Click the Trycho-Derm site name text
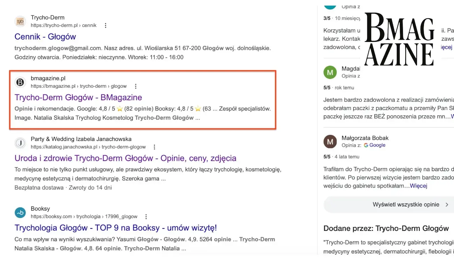This screenshot has height=262, width=454. pos(47,17)
